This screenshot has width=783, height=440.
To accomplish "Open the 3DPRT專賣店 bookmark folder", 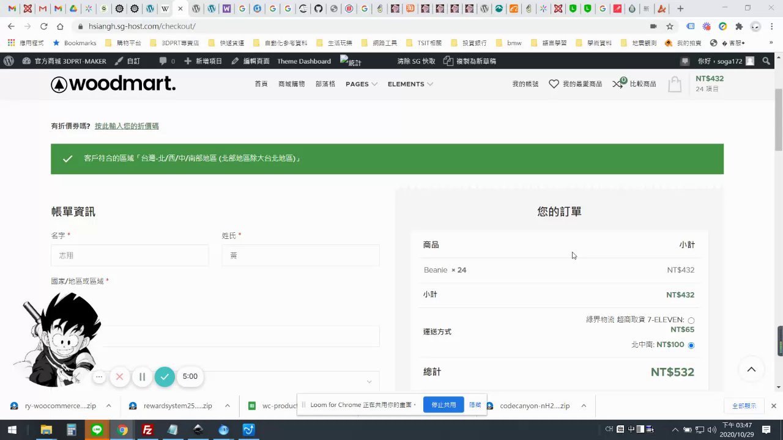I will tap(174, 43).
